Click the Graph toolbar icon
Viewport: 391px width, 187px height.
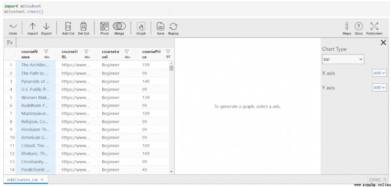point(141,26)
